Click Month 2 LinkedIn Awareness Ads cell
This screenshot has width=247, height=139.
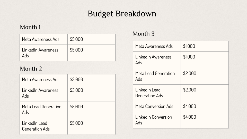40,93
